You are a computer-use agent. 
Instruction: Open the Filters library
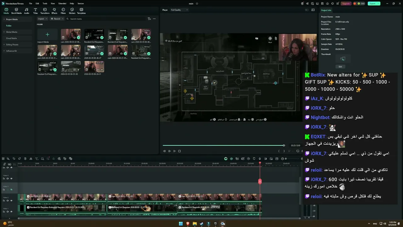click(x=63, y=11)
